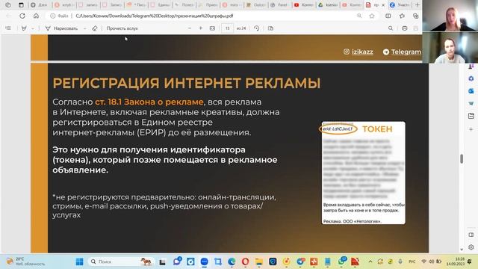Image resolution: width=478 pixels, height=269 pixels.
Task: Open WhatsApp from the taskbar
Action: click(342, 262)
